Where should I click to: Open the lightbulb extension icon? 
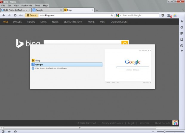click(163, 15)
